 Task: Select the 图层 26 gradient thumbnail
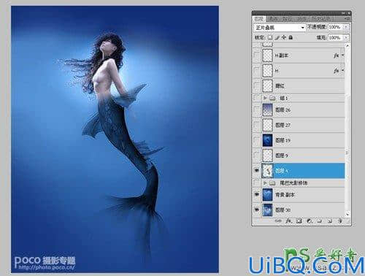268,110
